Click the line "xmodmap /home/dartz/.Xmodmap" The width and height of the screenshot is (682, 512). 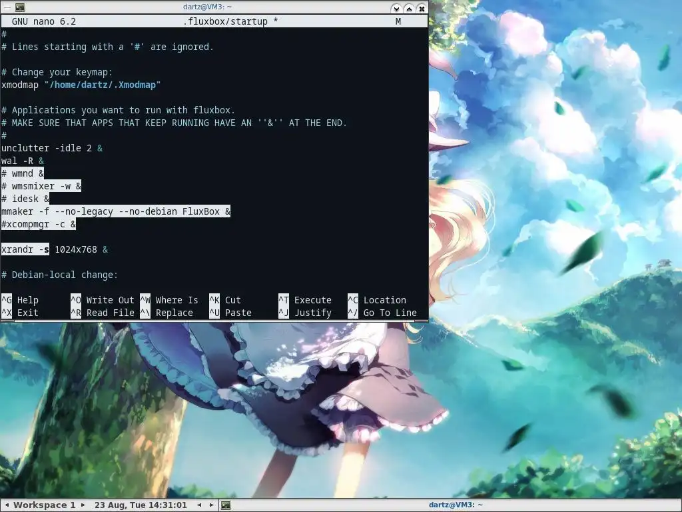(81, 85)
